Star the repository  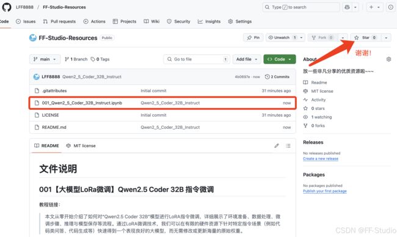click(365, 37)
